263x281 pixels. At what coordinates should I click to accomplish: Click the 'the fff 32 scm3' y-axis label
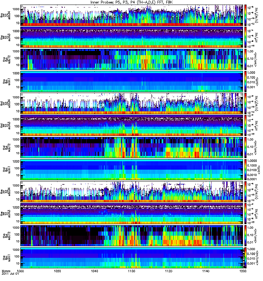point(6,214)
